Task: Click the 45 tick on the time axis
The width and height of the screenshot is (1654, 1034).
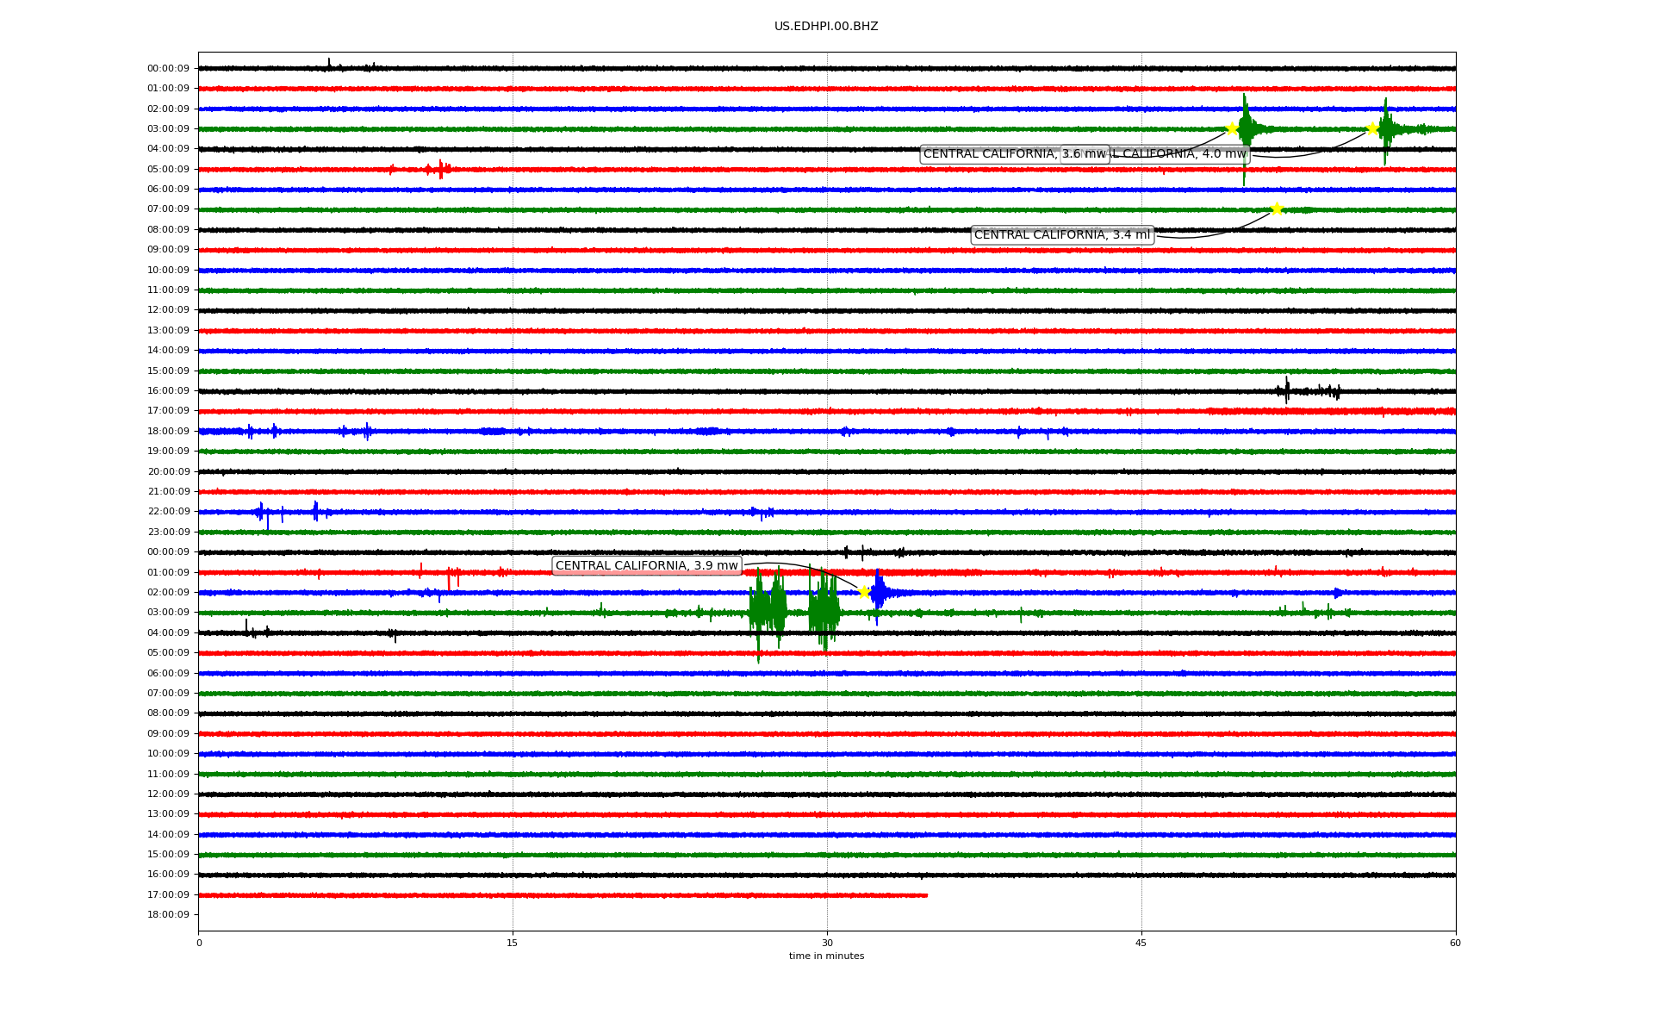Action: click(1141, 943)
